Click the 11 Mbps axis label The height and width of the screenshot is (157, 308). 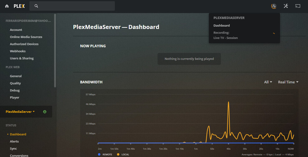pyautogui.click(x=90, y=133)
